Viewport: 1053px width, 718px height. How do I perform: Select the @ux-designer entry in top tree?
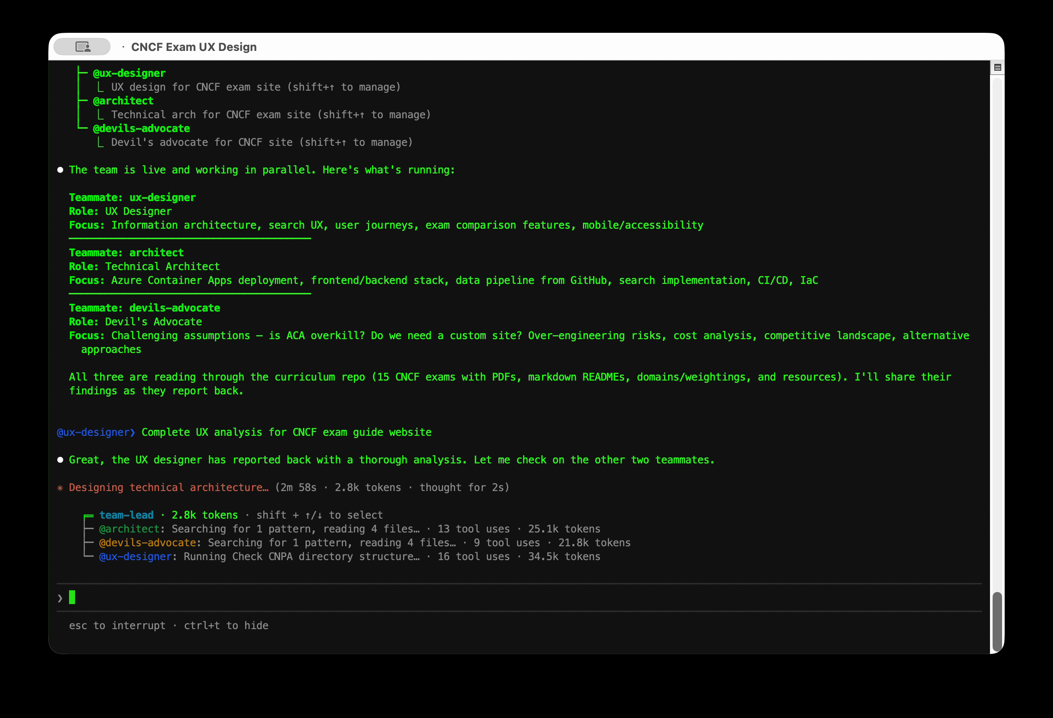point(129,73)
